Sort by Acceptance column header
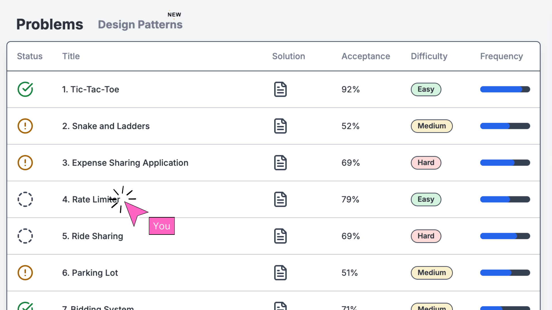Image resolution: width=552 pixels, height=310 pixels. (366, 56)
